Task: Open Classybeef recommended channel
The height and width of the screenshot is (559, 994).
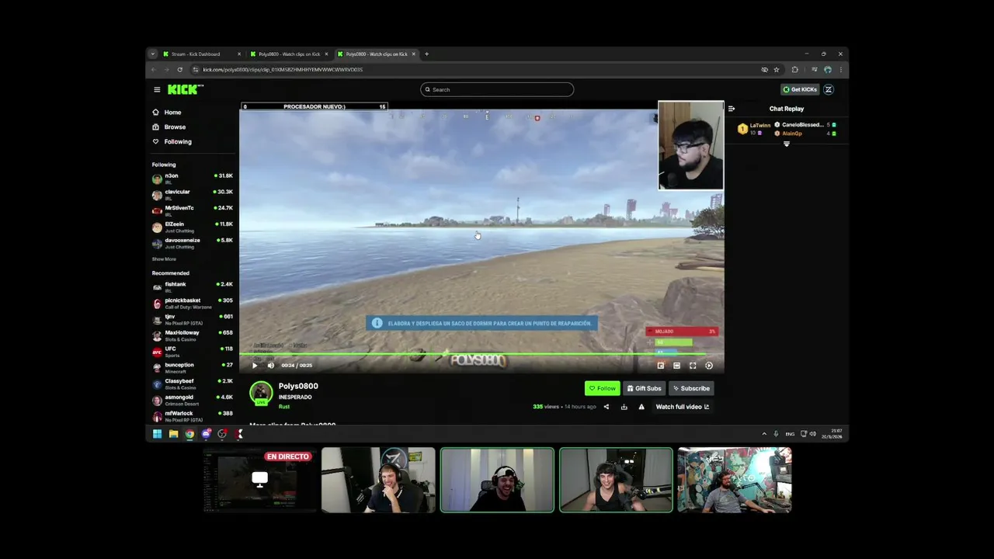Action: coord(192,384)
